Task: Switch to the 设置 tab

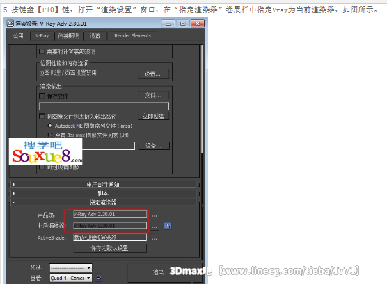Action: pyautogui.click(x=95, y=36)
